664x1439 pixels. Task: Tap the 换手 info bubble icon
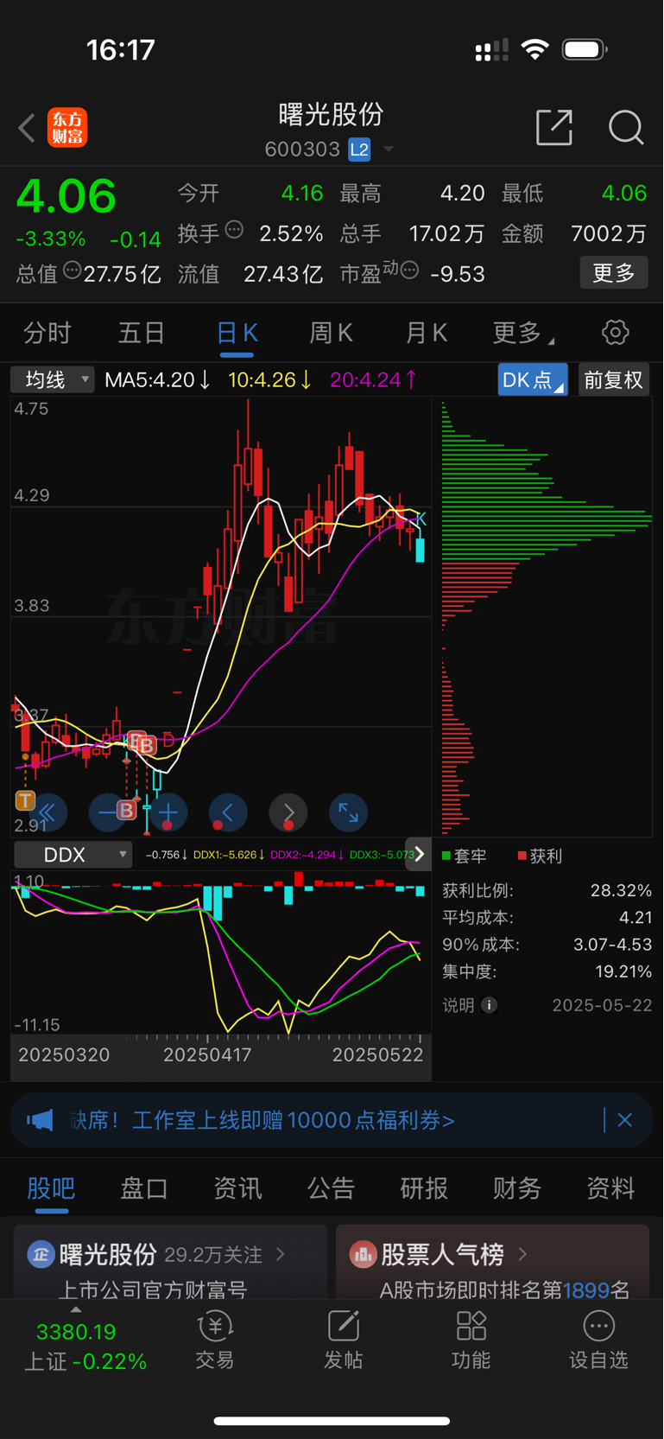(x=234, y=229)
